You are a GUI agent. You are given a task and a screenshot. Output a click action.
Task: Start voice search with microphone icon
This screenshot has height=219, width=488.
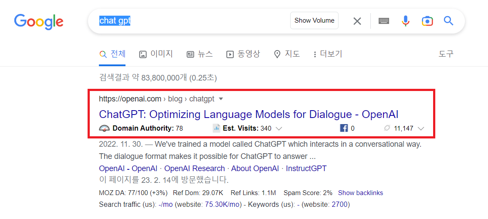[405, 21]
